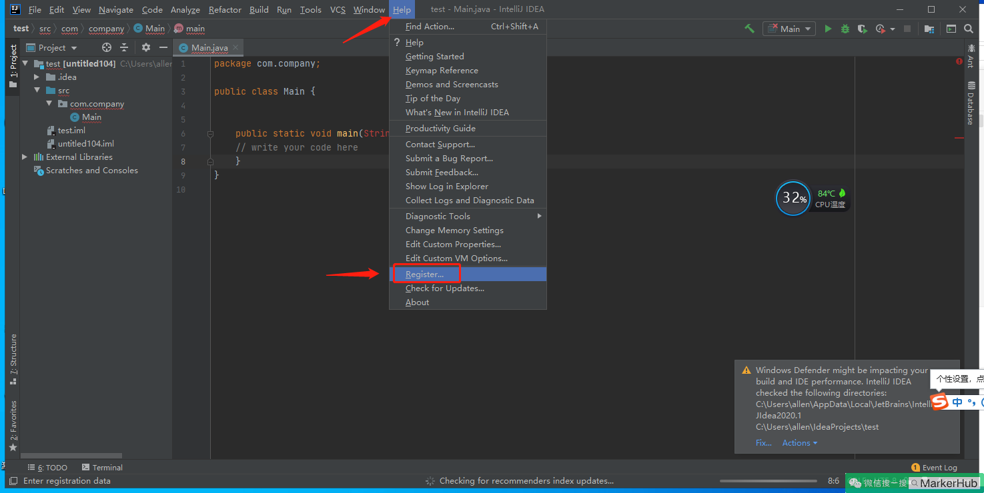Choose Check for Updates... menu item
Viewport: 984px width, 493px height.
468,288
